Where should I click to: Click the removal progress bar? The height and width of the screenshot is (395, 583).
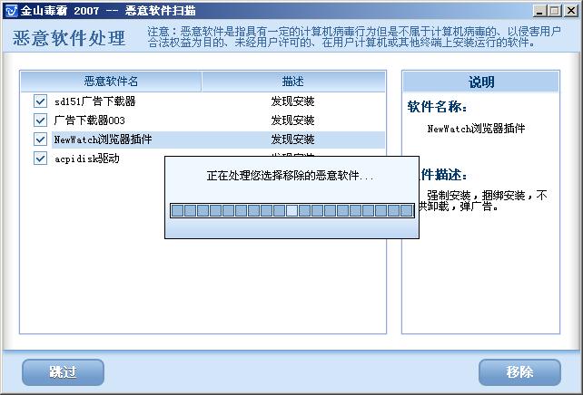(291, 211)
